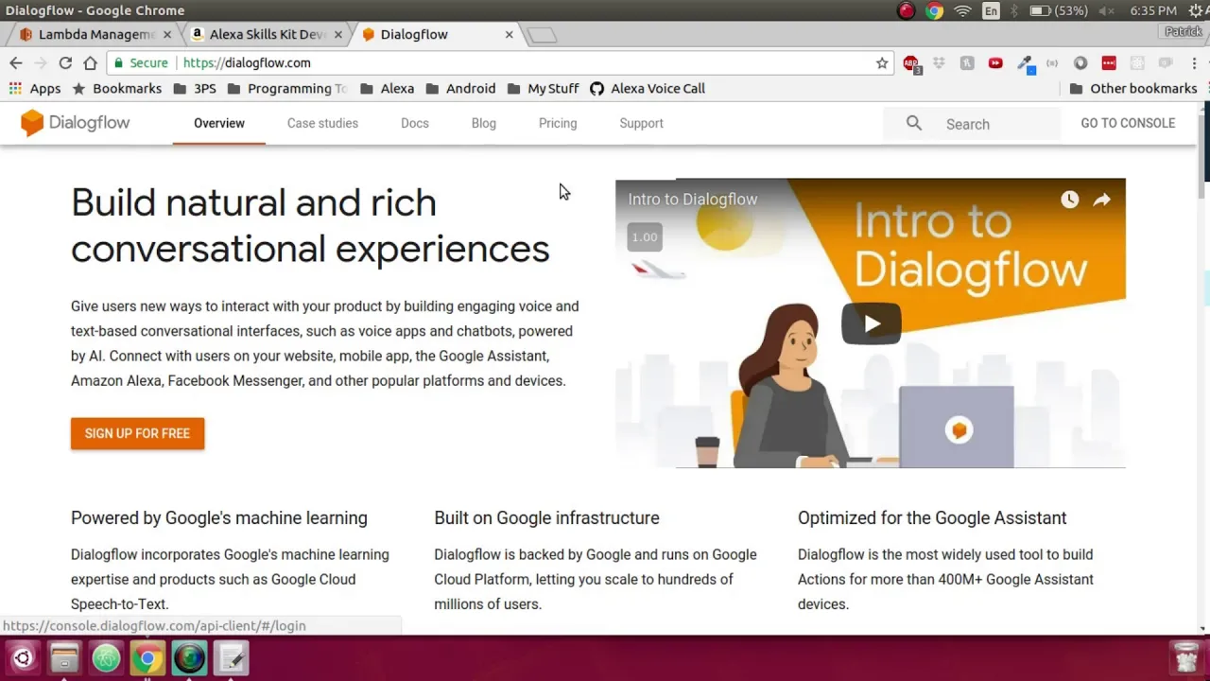Bookmark this page with the star icon

tap(882, 63)
